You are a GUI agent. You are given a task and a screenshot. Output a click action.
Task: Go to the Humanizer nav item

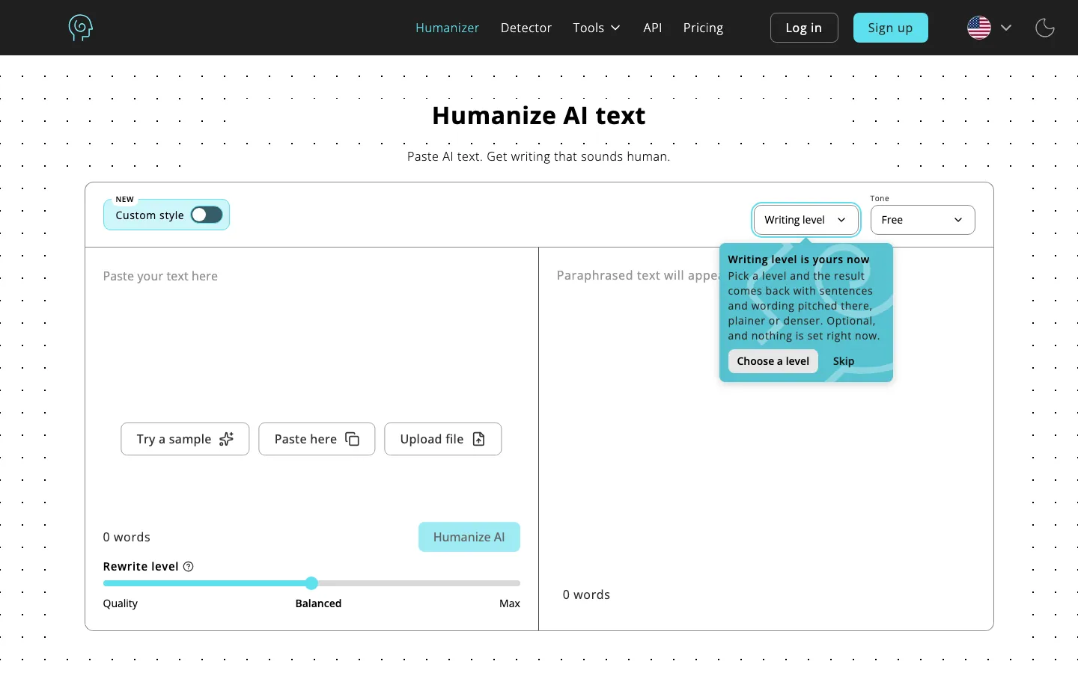click(x=447, y=28)
